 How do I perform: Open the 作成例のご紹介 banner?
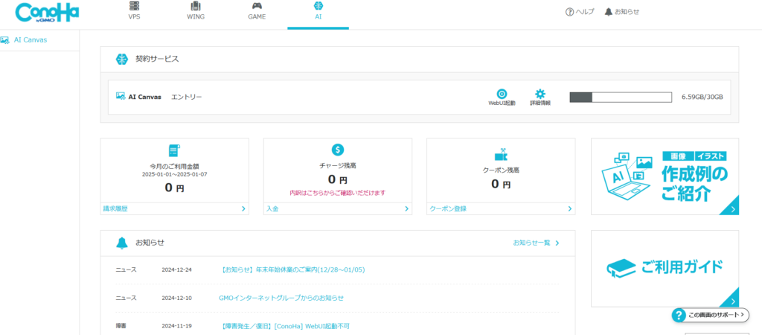pyautogui.click(x=665, y=176)
